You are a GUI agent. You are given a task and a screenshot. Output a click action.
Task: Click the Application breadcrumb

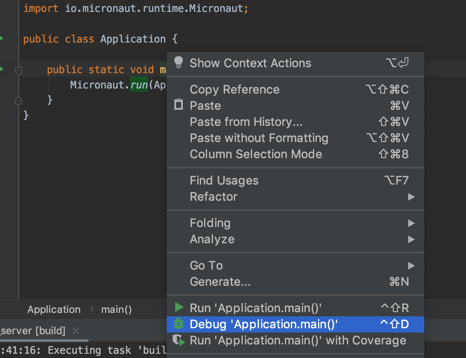point(54,310)
